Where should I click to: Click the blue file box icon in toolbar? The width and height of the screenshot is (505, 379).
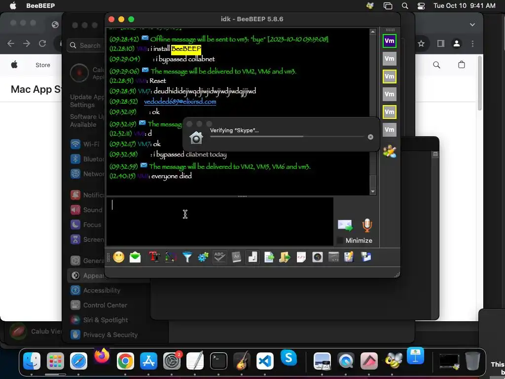tap(366, 257)
